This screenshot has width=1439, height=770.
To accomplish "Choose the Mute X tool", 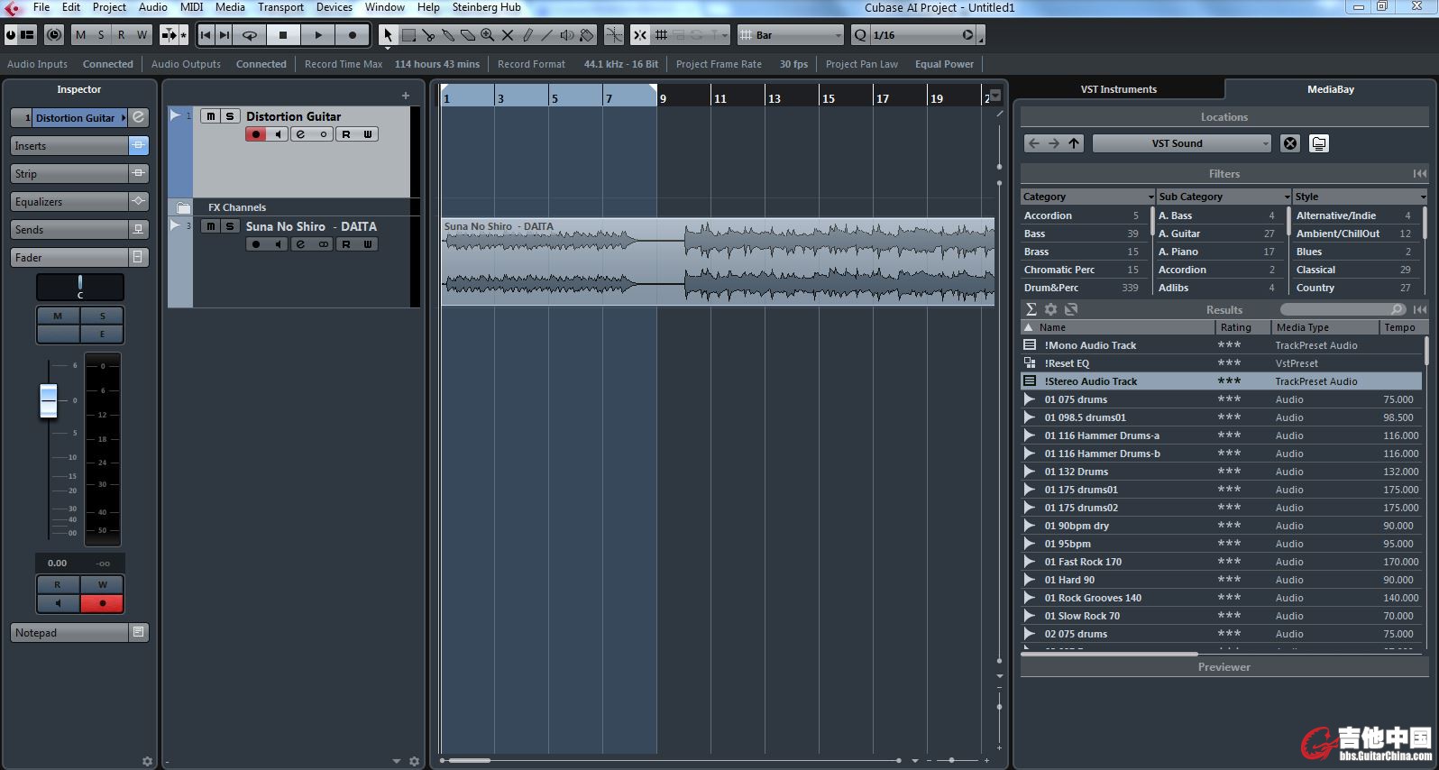I will coord(508,35).
